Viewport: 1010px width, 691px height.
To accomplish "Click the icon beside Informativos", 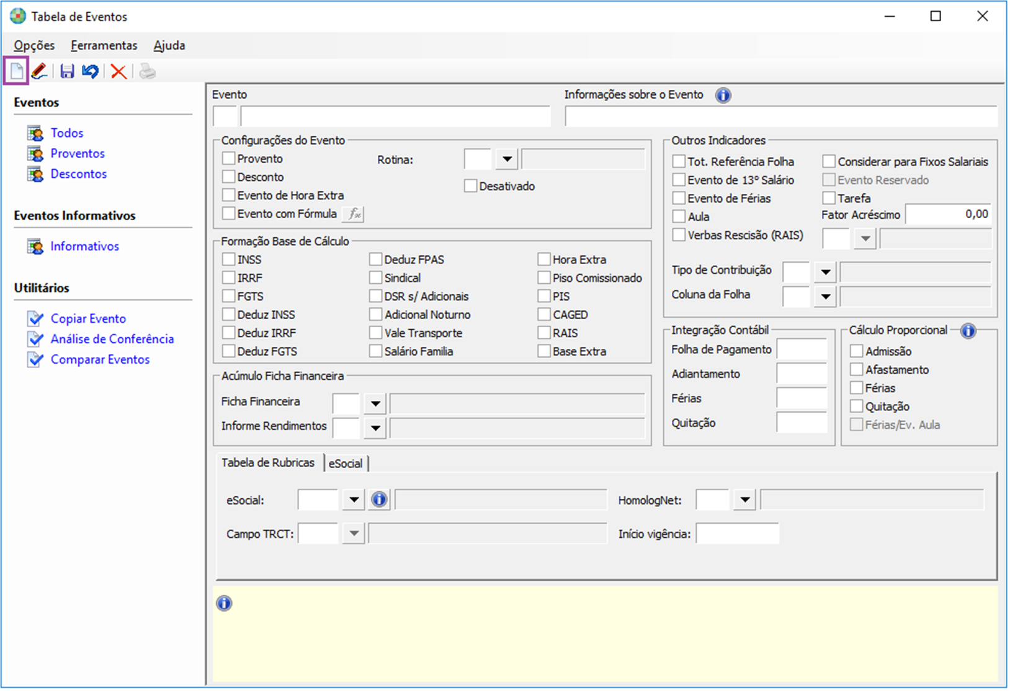I will point(35,247).
